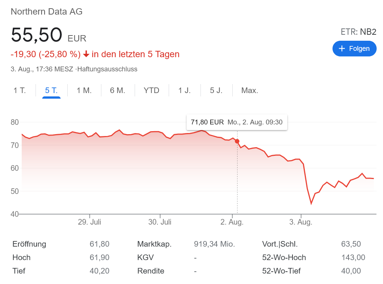383x284 pixels.
Task: Show the Max. chart range
Action: (x=249, y=90)
